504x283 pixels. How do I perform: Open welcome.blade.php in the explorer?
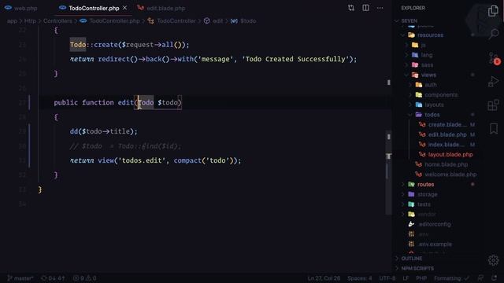[450, 175]
